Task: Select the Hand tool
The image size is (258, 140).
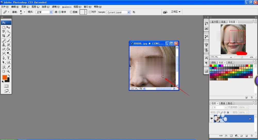Action: (4, 71)
